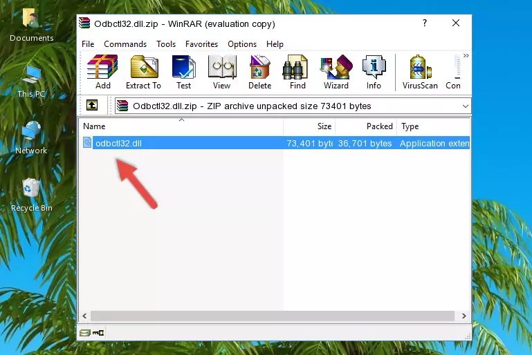Select the odbctl32.dll file row
This screenshot has height=355, width=532.
(x=275, y=143)
